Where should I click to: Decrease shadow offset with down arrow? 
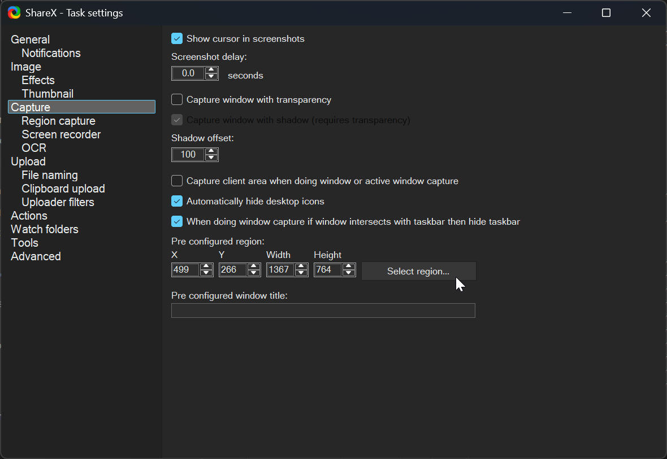(211, 158)
